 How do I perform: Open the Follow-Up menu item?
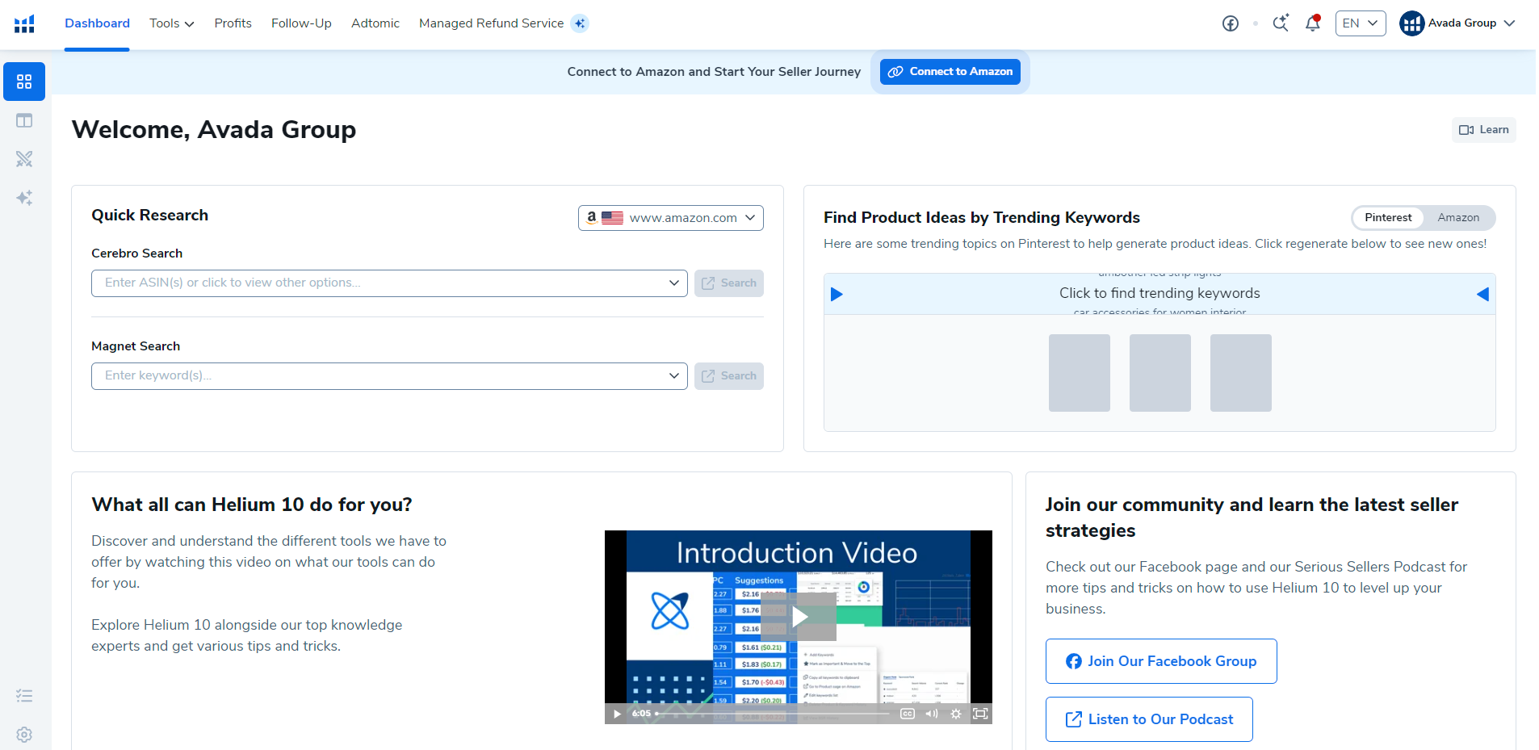click(301, 23)
